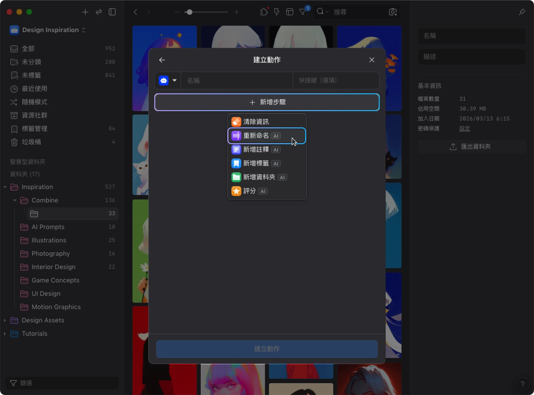Click the back arrow in dialog header

pyautogui.click(x=162, y=60)
